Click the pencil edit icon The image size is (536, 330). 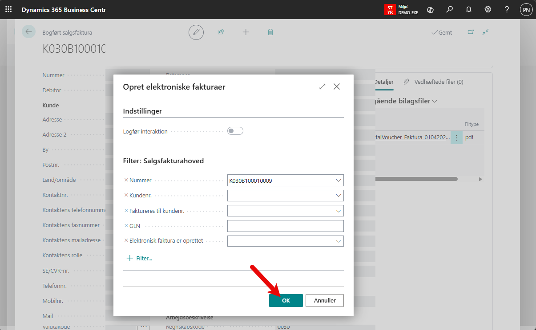pyautogui.click(x=196, y=32)
